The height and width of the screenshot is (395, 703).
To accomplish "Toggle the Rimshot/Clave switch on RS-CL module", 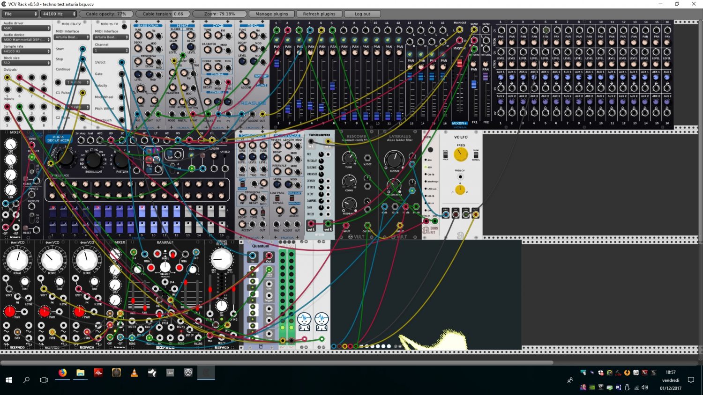I will pyautogui.click(x=261, y=80).
